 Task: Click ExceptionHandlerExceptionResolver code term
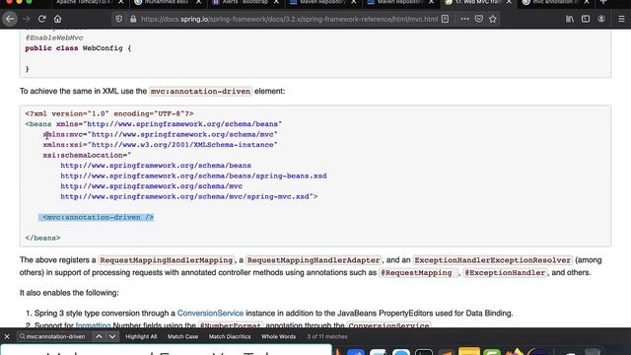pyautogui.click(x=493, y=260)
